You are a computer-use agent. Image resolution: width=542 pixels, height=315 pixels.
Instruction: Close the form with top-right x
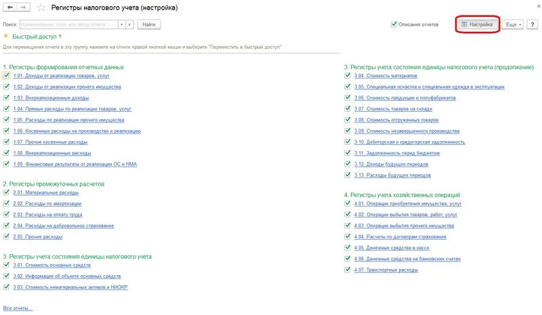pos(539,7)
